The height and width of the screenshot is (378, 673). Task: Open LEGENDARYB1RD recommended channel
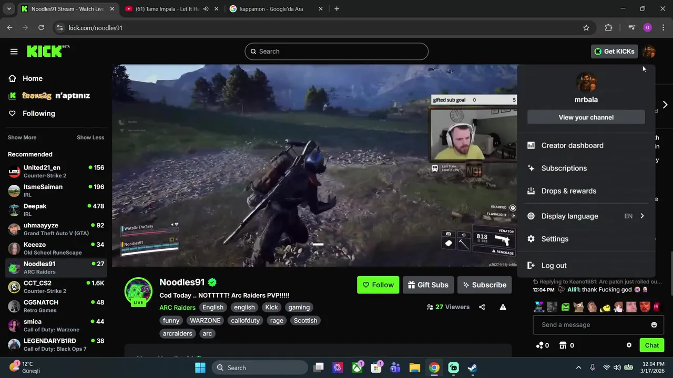(x=56, y=345)
